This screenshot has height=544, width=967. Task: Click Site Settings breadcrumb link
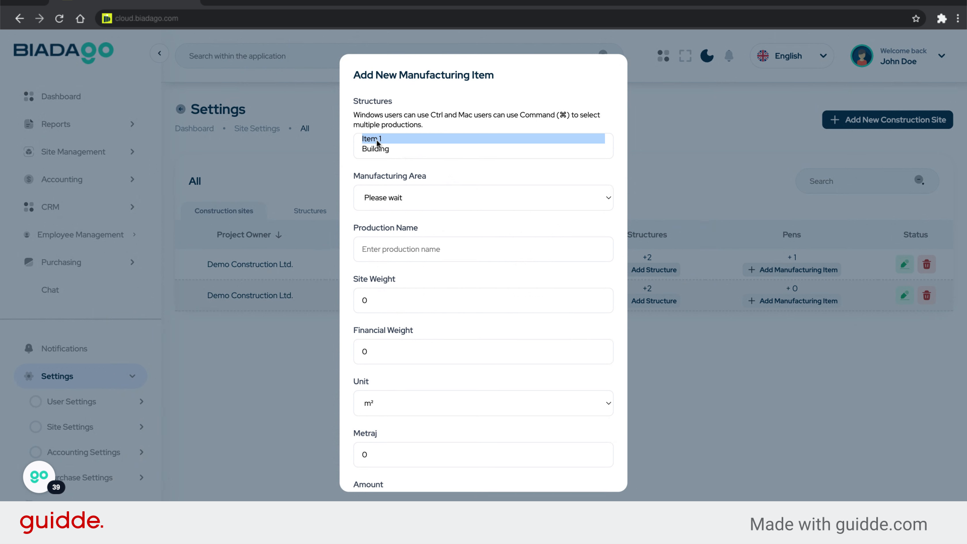[256, 128]
